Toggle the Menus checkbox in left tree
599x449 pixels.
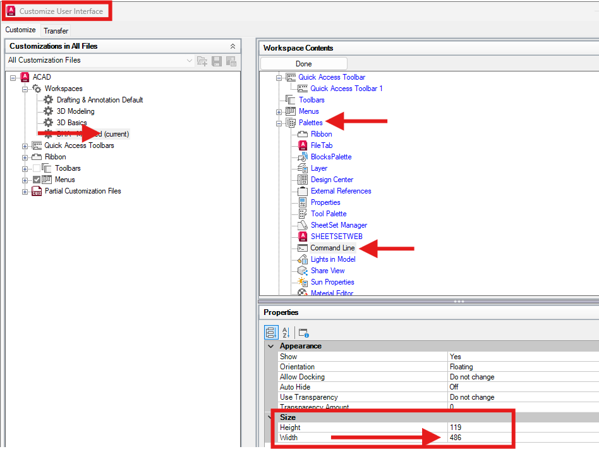pyautogui.click(x=37, y=180)
